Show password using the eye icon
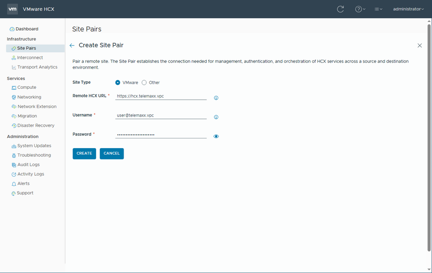 (x=216, y=136)
